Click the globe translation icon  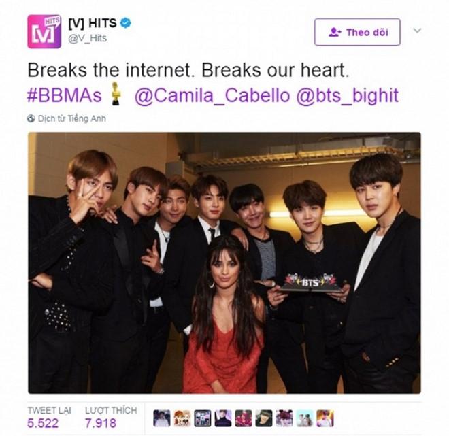[x=31, y=118]
